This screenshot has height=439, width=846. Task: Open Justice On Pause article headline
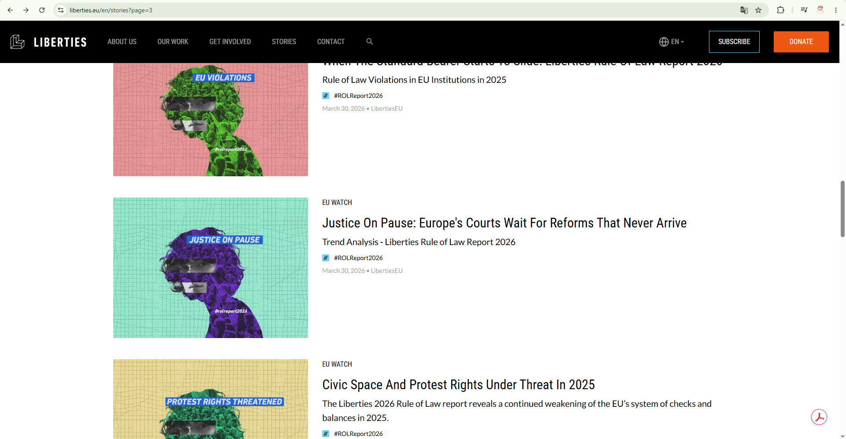tap(505, 223)
